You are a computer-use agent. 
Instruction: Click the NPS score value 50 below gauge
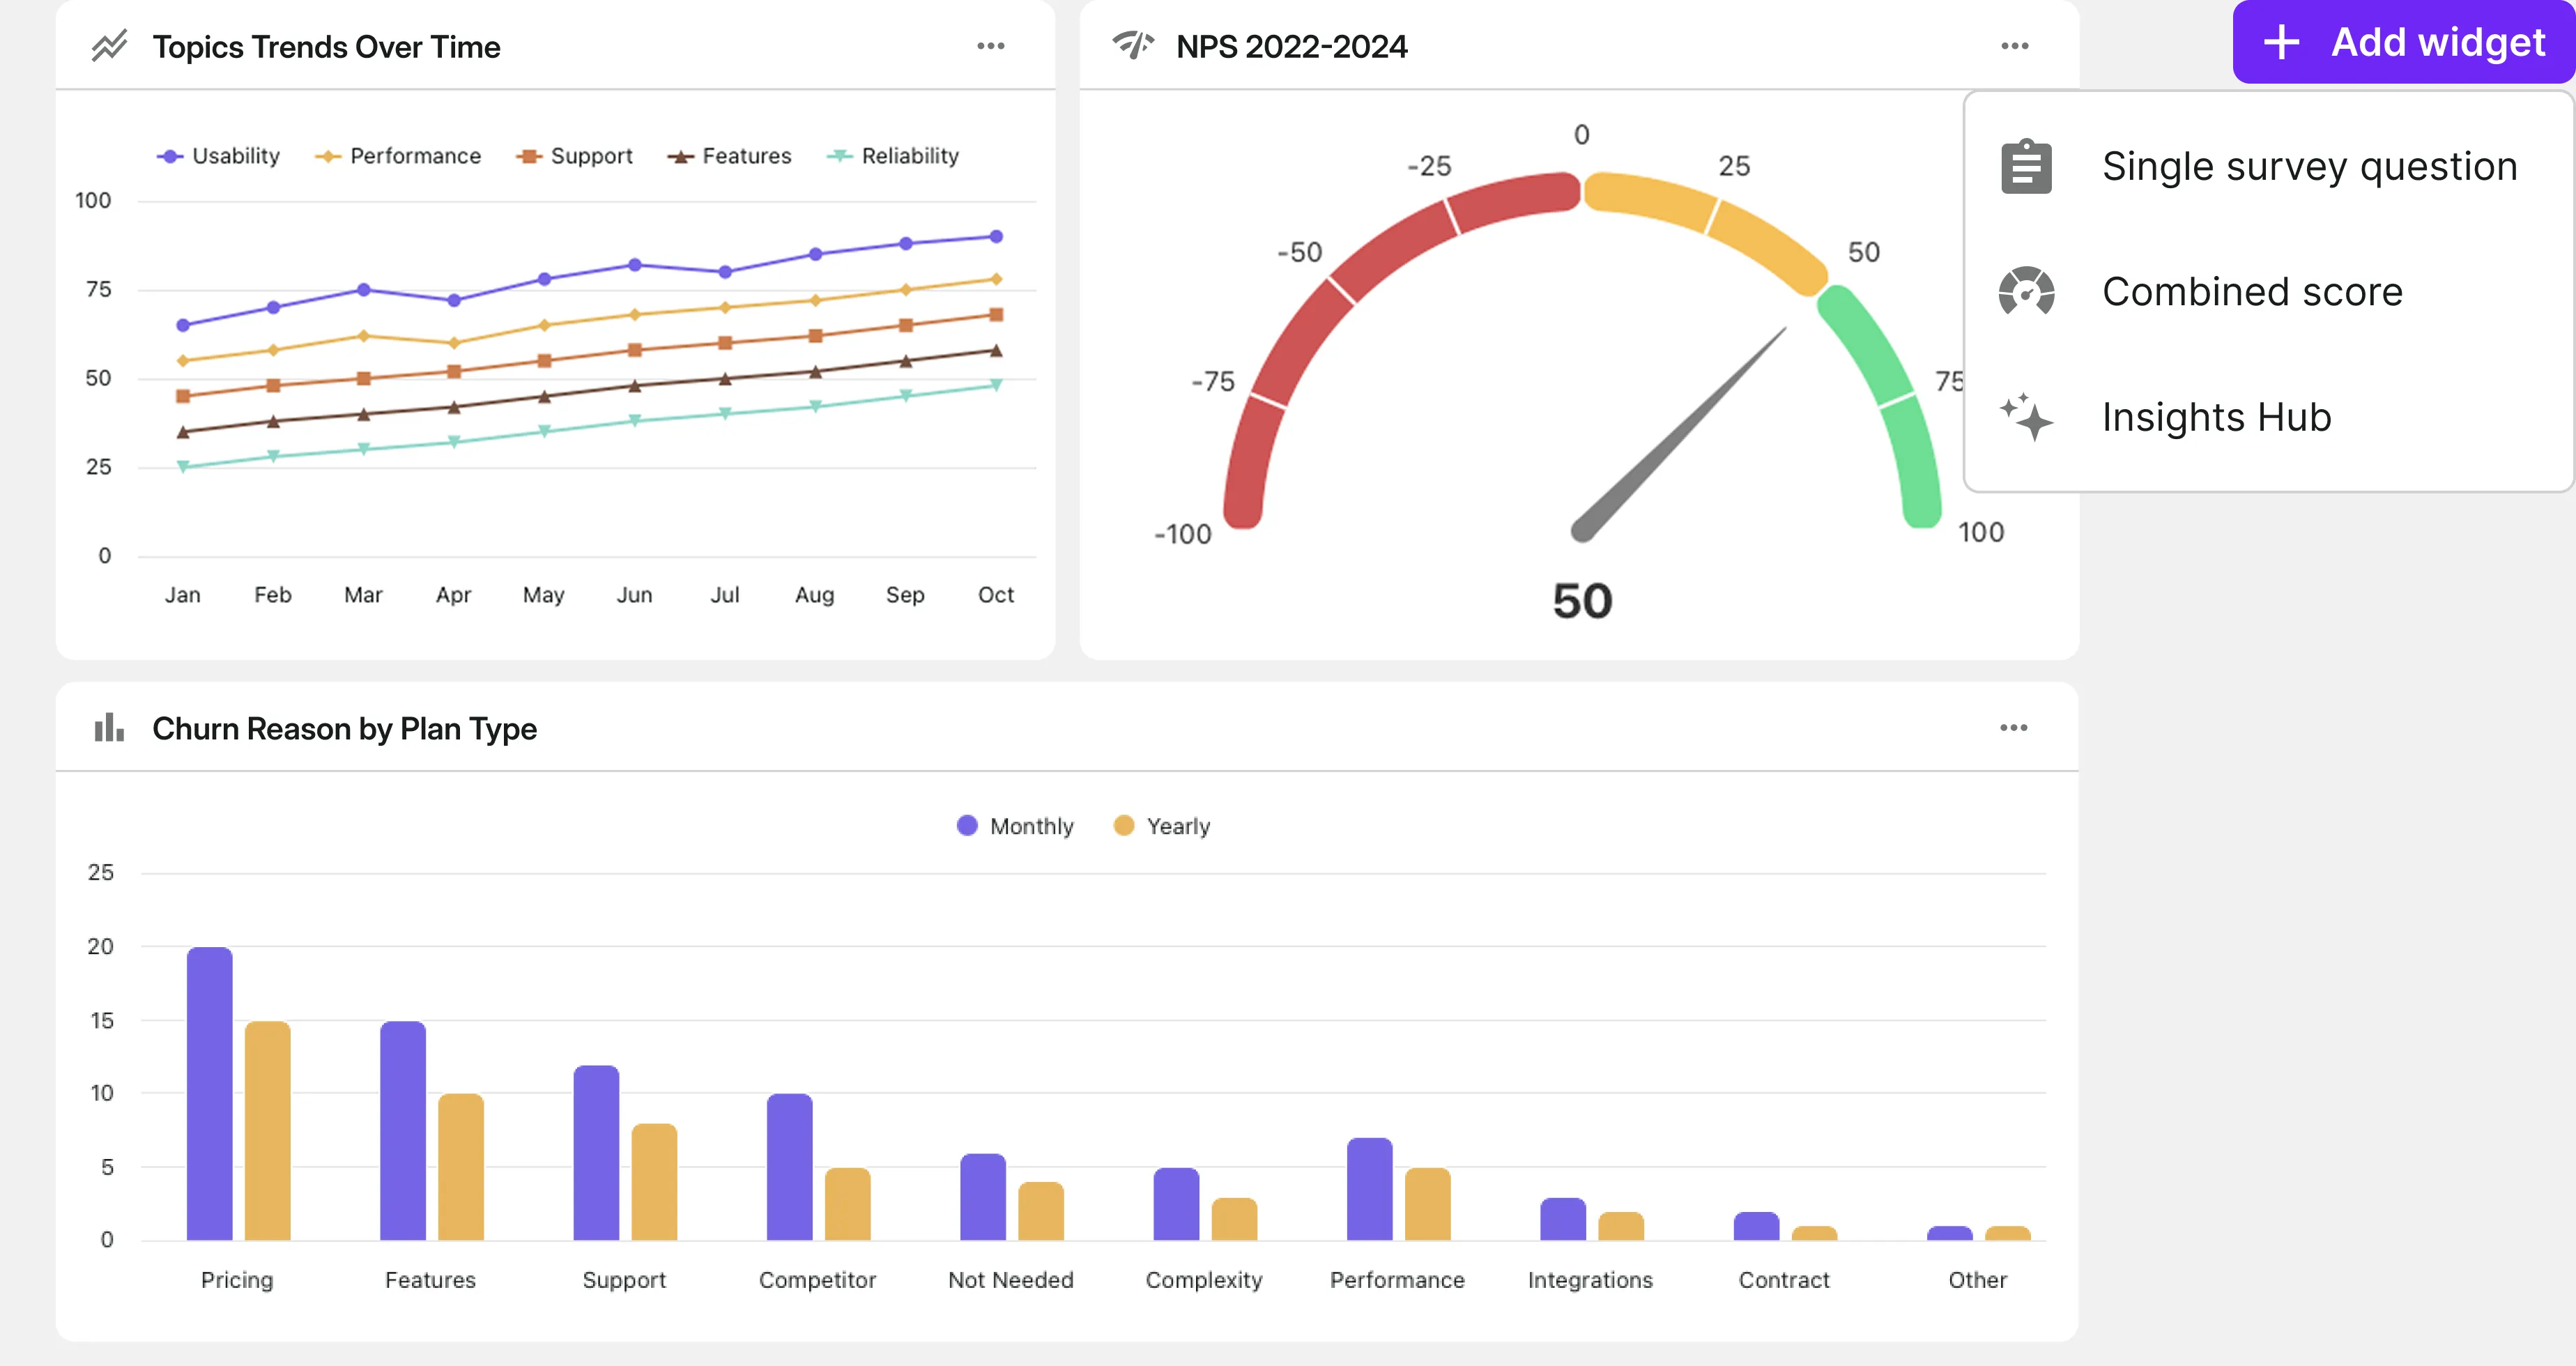click(x=1582, y=601)
